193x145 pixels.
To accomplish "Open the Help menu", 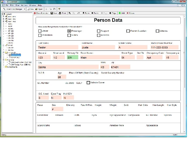I will tap(40, 5).
